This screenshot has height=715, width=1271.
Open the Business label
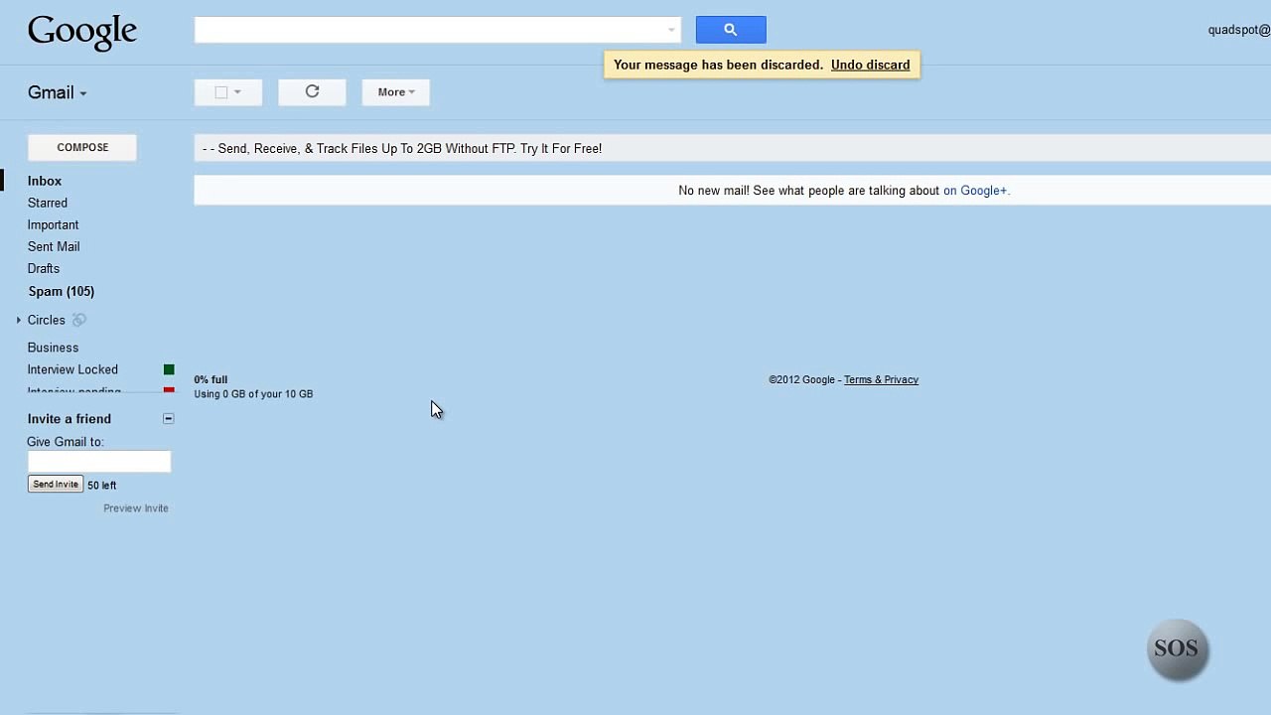coord(53,348)
